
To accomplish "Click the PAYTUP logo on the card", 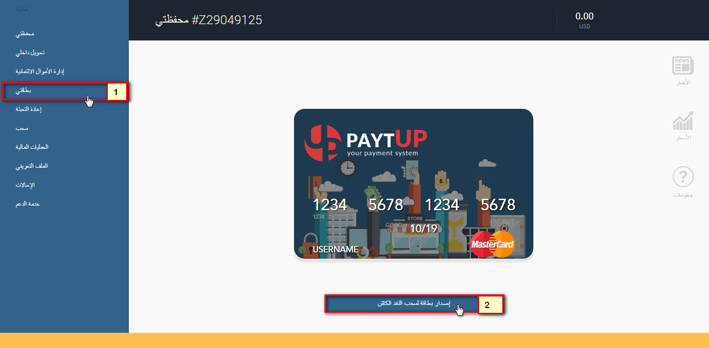I will [366, 142].
